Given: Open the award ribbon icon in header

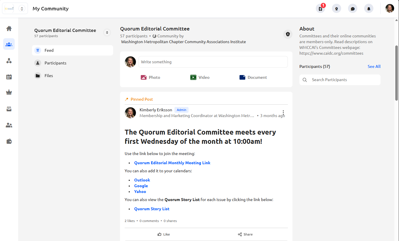Looking at the screenshot, I should point(337,9).
